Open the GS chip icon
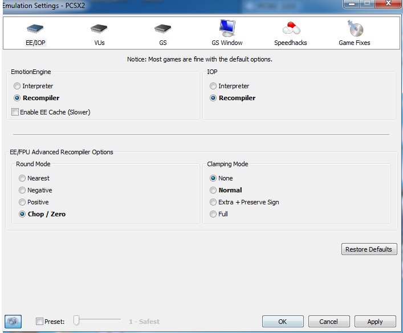The height and width of the screenshot is (333, 403). point(162,28)
